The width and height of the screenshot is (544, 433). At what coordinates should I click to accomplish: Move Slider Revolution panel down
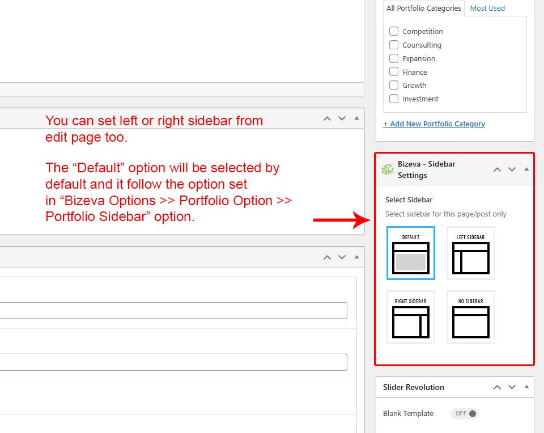[512, 387]
